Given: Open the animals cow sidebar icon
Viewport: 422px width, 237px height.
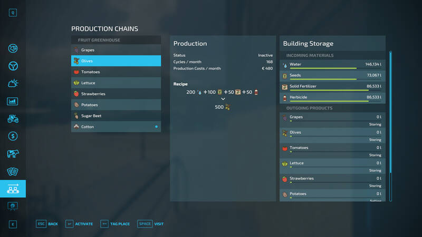Looking at the screenshot, I should (x=13, y=154).
